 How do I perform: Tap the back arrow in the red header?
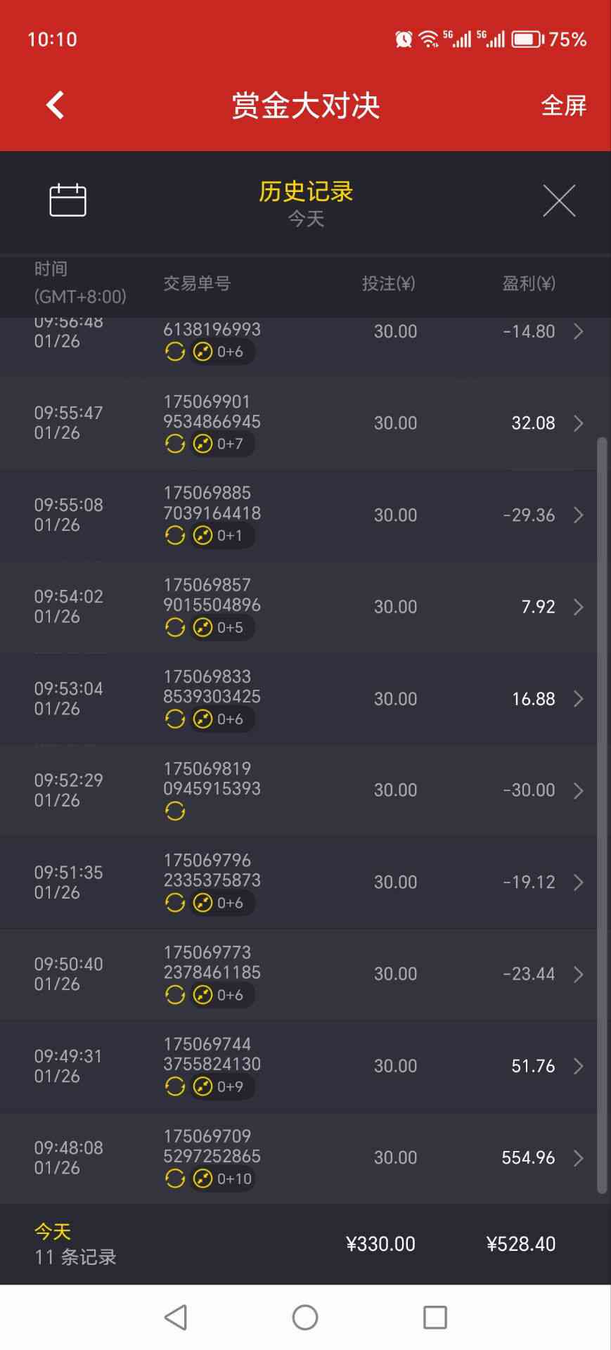[x=55, y=105]
